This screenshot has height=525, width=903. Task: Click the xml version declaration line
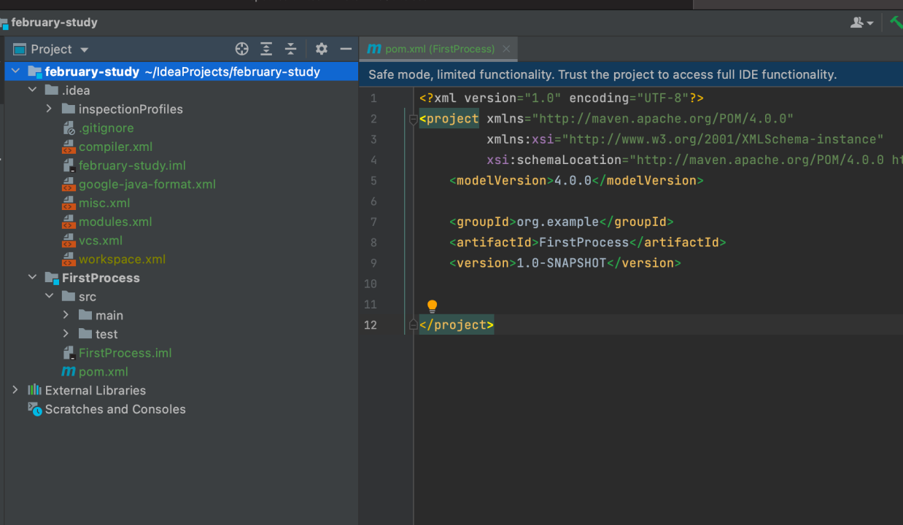pos(562,98)
